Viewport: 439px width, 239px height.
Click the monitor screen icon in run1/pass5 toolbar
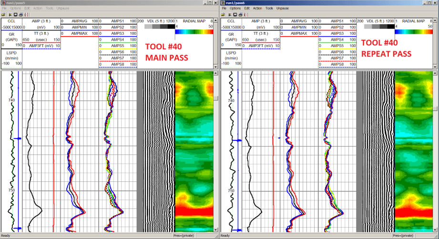click(15, 15)
